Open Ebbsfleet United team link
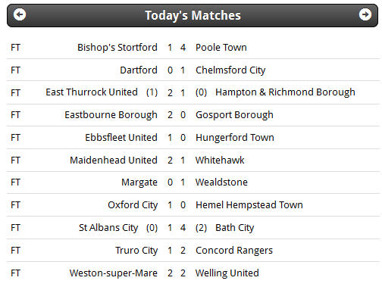The width and height of the screenshot is (382, 290). point(121,138)
